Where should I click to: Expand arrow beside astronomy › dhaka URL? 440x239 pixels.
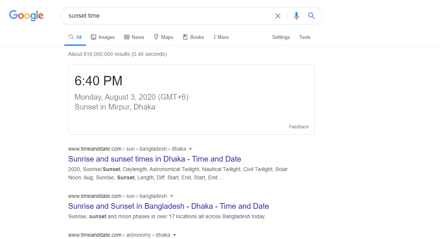coord(175,235)
